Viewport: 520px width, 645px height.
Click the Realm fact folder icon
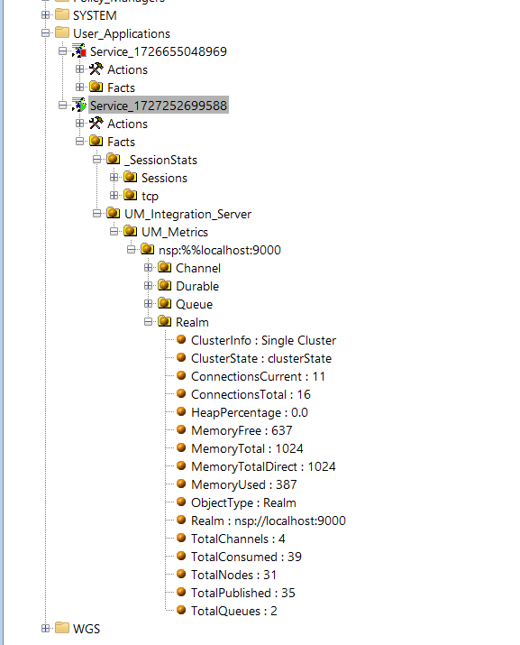[165, 321]
